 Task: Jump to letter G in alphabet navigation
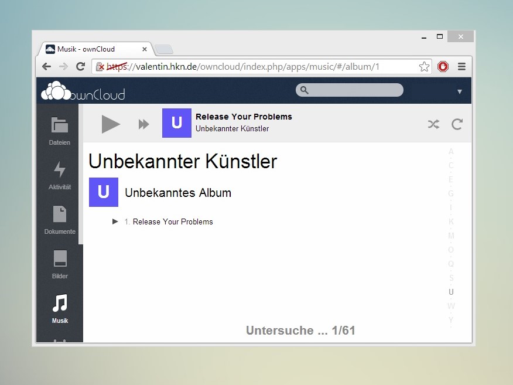tap(451, 194)
